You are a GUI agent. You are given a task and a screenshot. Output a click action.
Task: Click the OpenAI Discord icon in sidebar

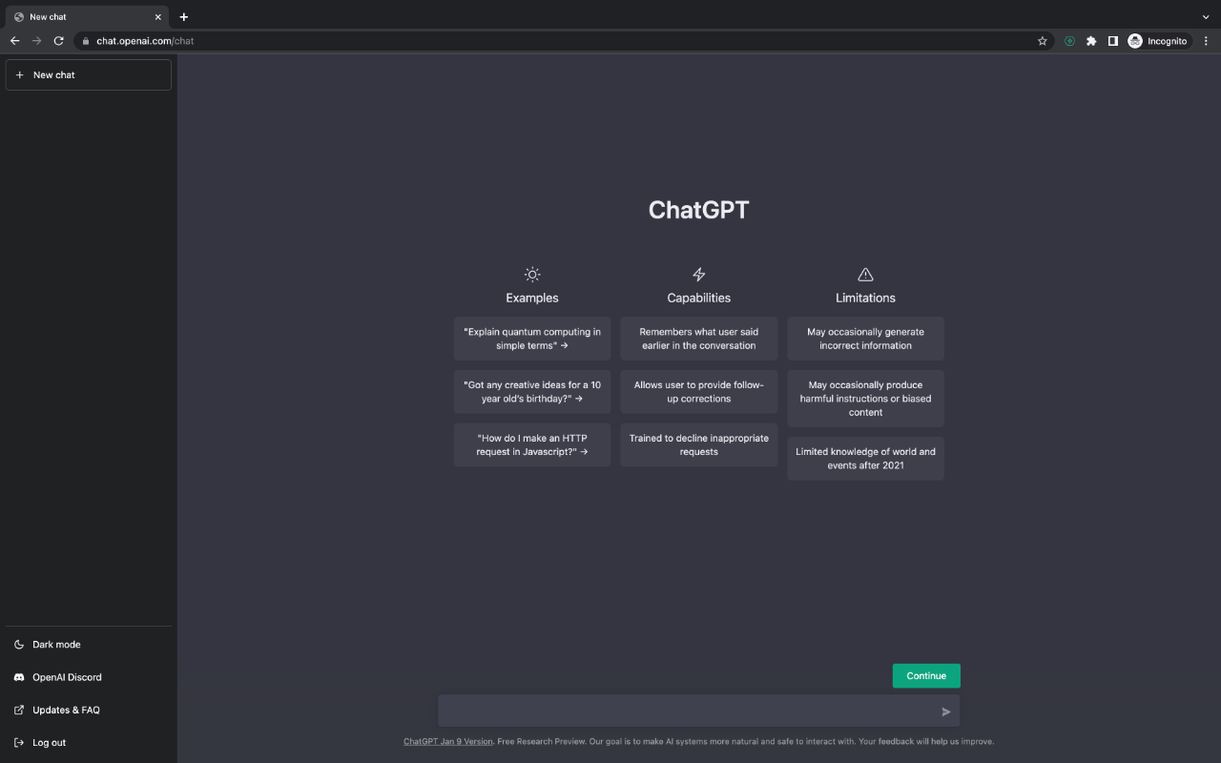tap(19, 677)
